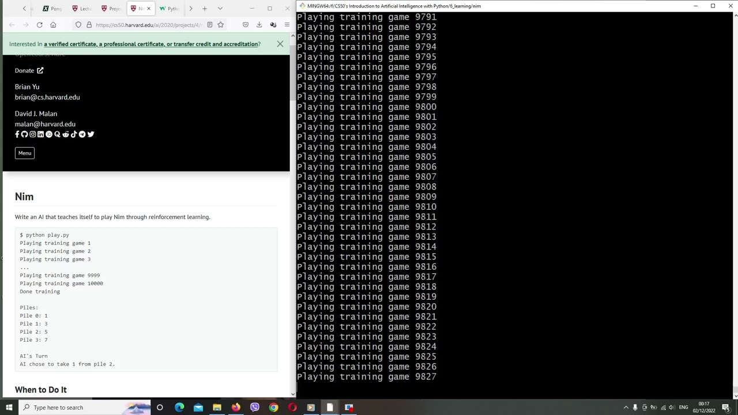Select the 'When to Do It' heading
The width and height of the screenshot is (738, 415).
[41, 390]
